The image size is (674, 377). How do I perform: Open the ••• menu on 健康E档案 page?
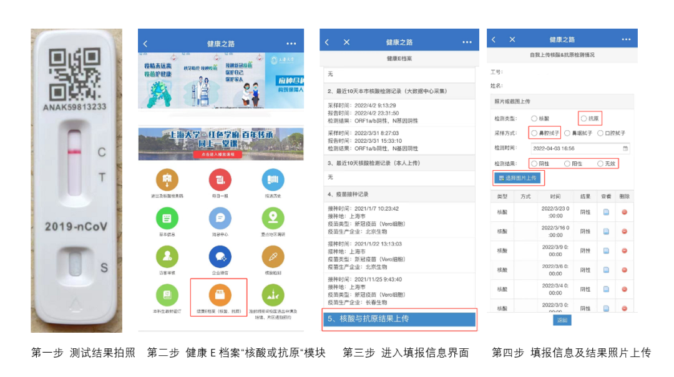point(467,42)
